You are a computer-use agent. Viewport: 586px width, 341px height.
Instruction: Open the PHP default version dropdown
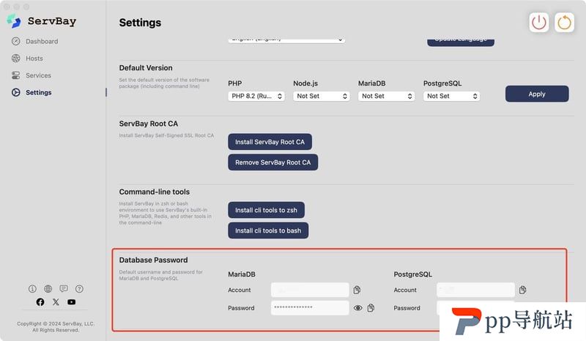tap(256, 96)
